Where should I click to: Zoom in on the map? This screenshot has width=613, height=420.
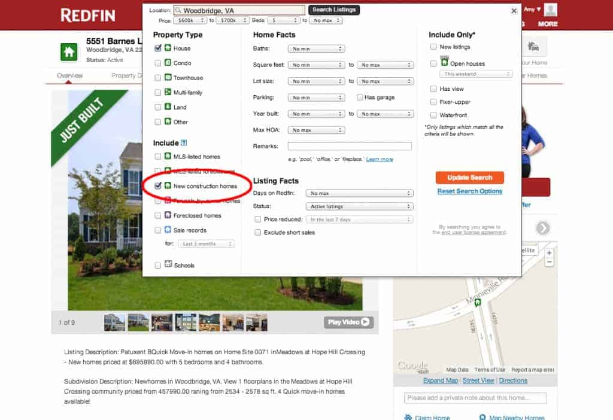(549, 253)
